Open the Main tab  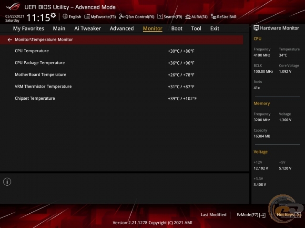pyautogui.click(x=59, y=28)
